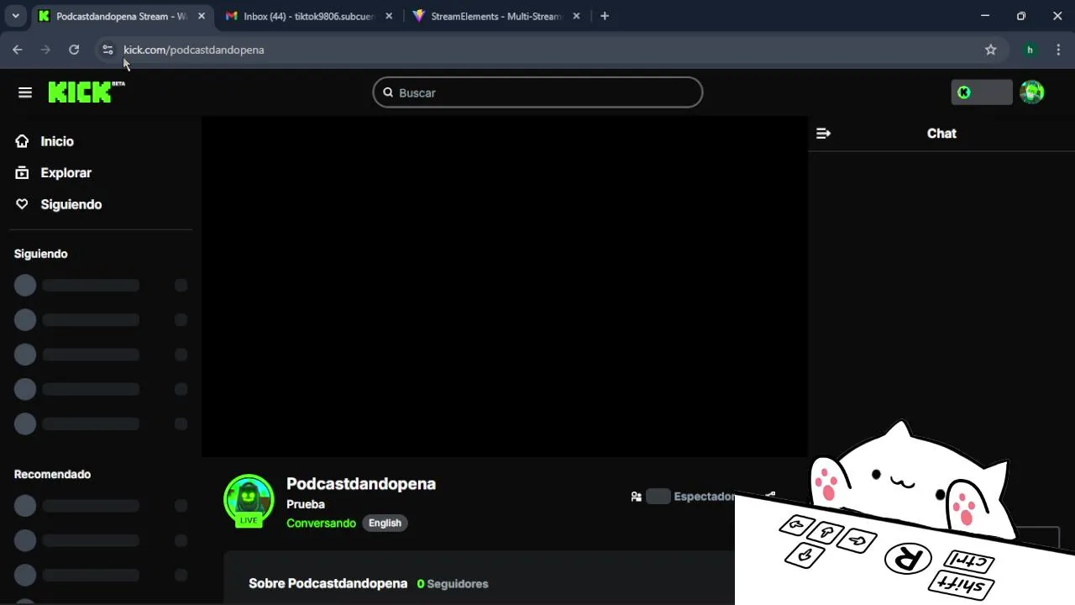Click the Podcastdandopena channel name
1075x605 pixels.
point(361,483)
